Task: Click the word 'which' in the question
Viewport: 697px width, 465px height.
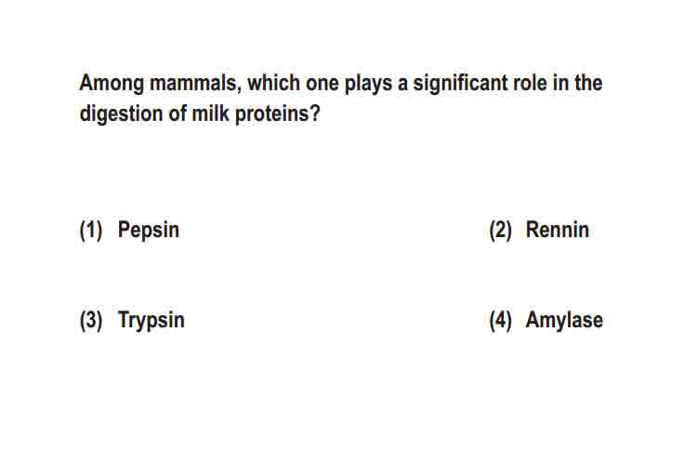Action: [273, 83]
